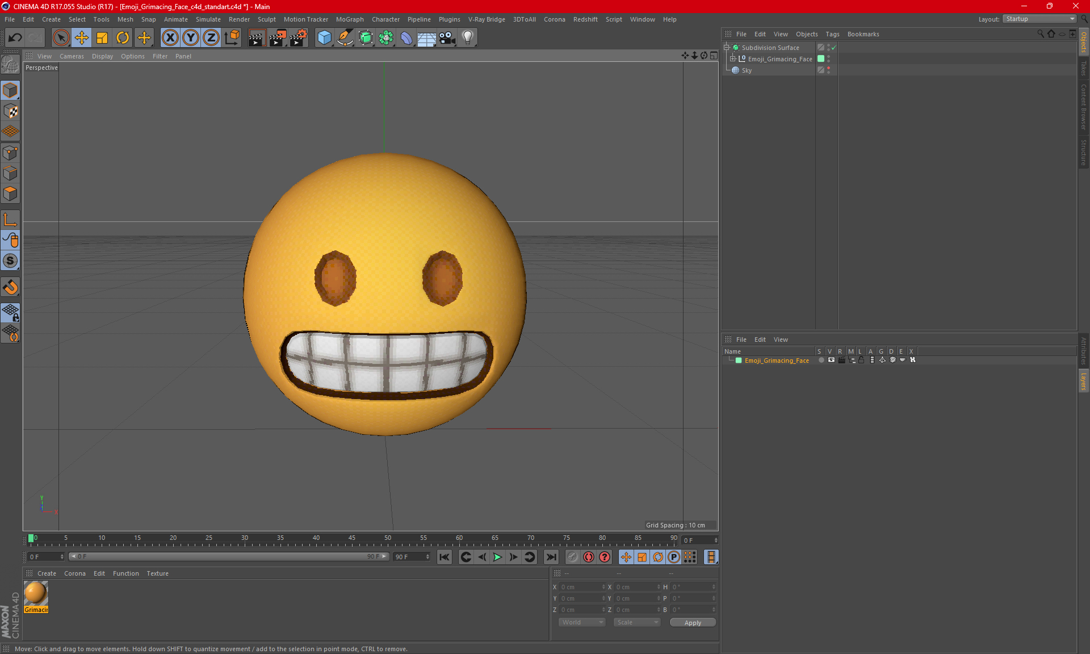Toggle viewport visibility for Emoji_Grimacing_Face layer

831,360
